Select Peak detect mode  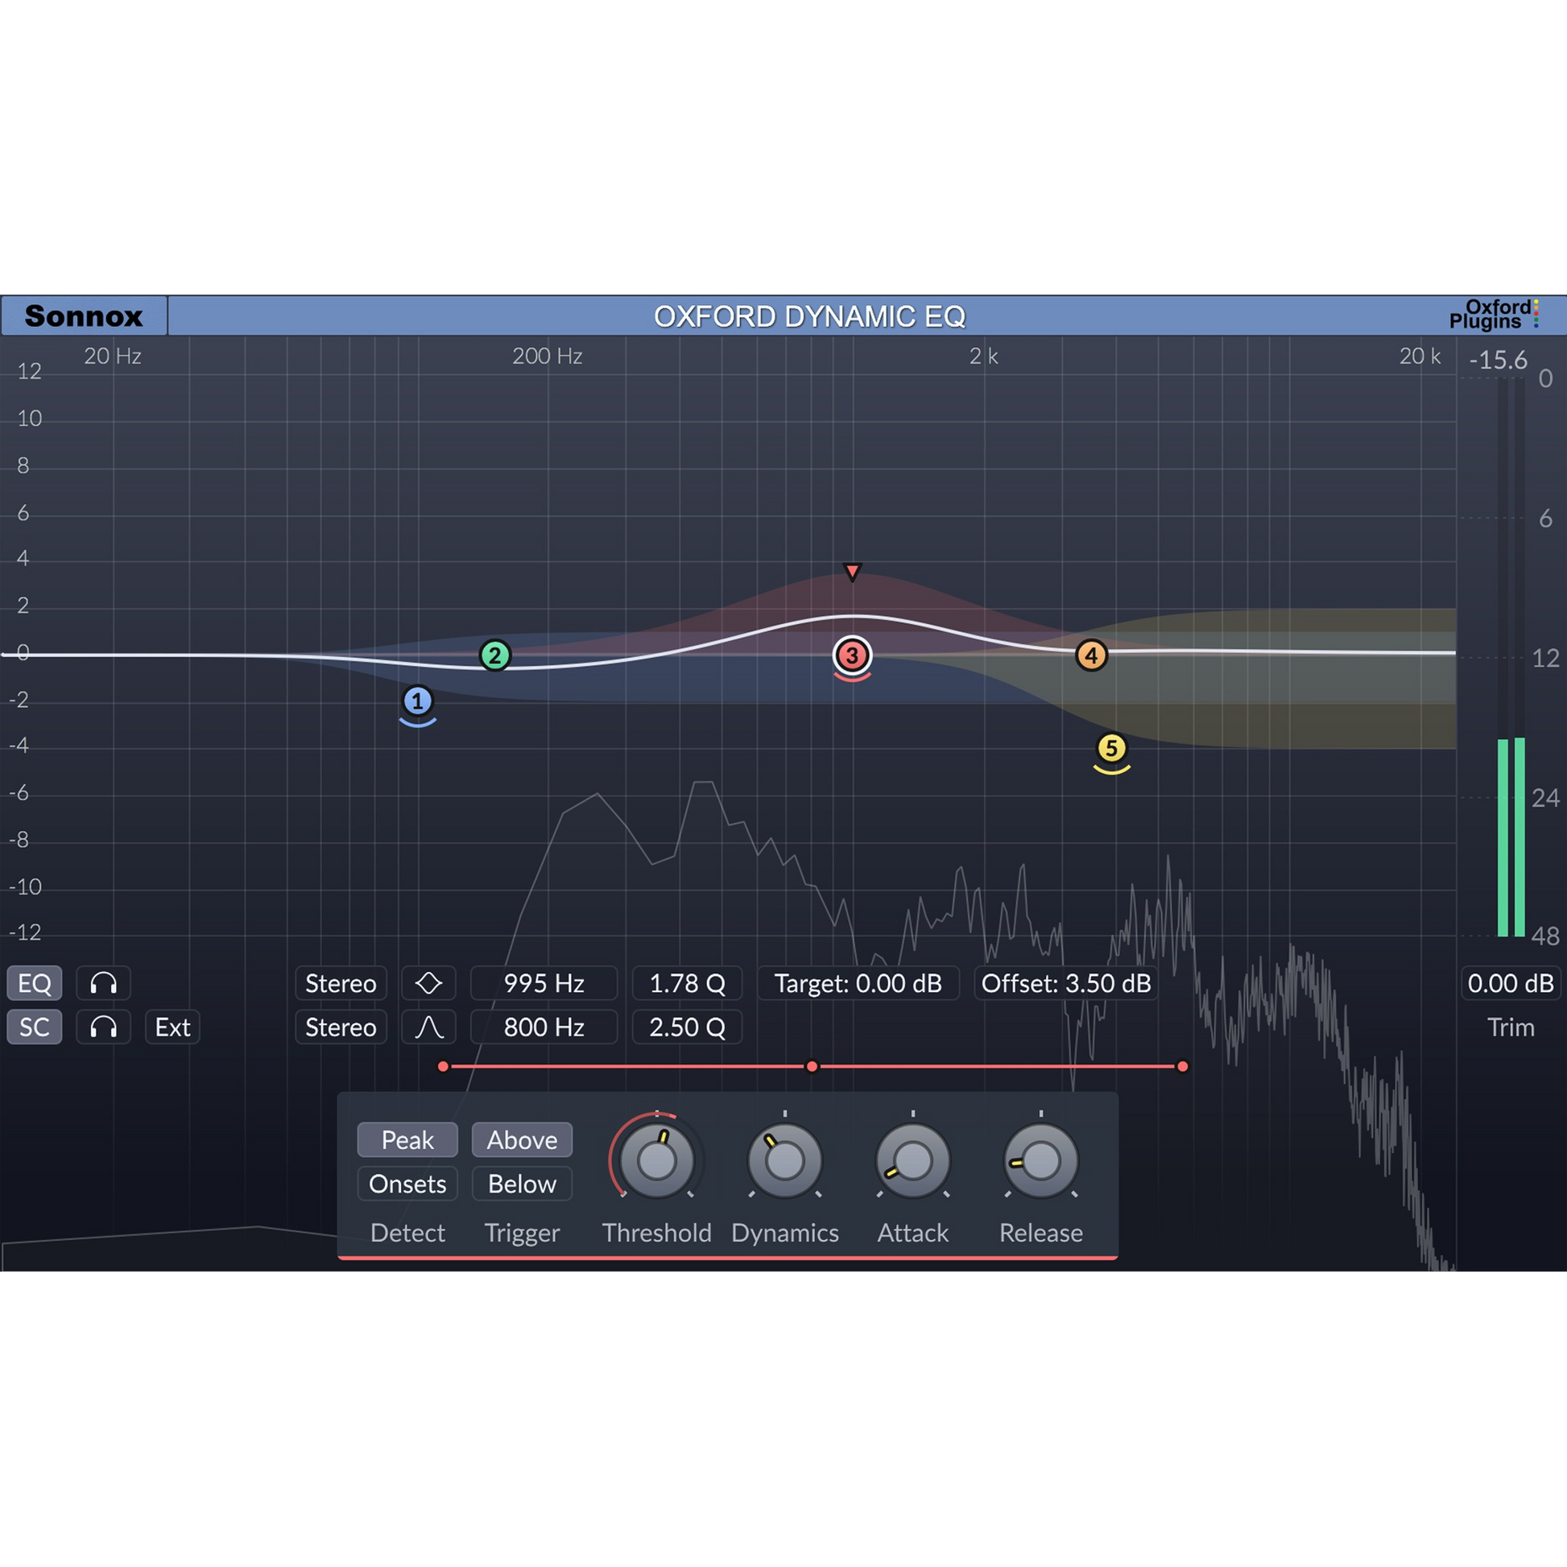coord(407,1139)
